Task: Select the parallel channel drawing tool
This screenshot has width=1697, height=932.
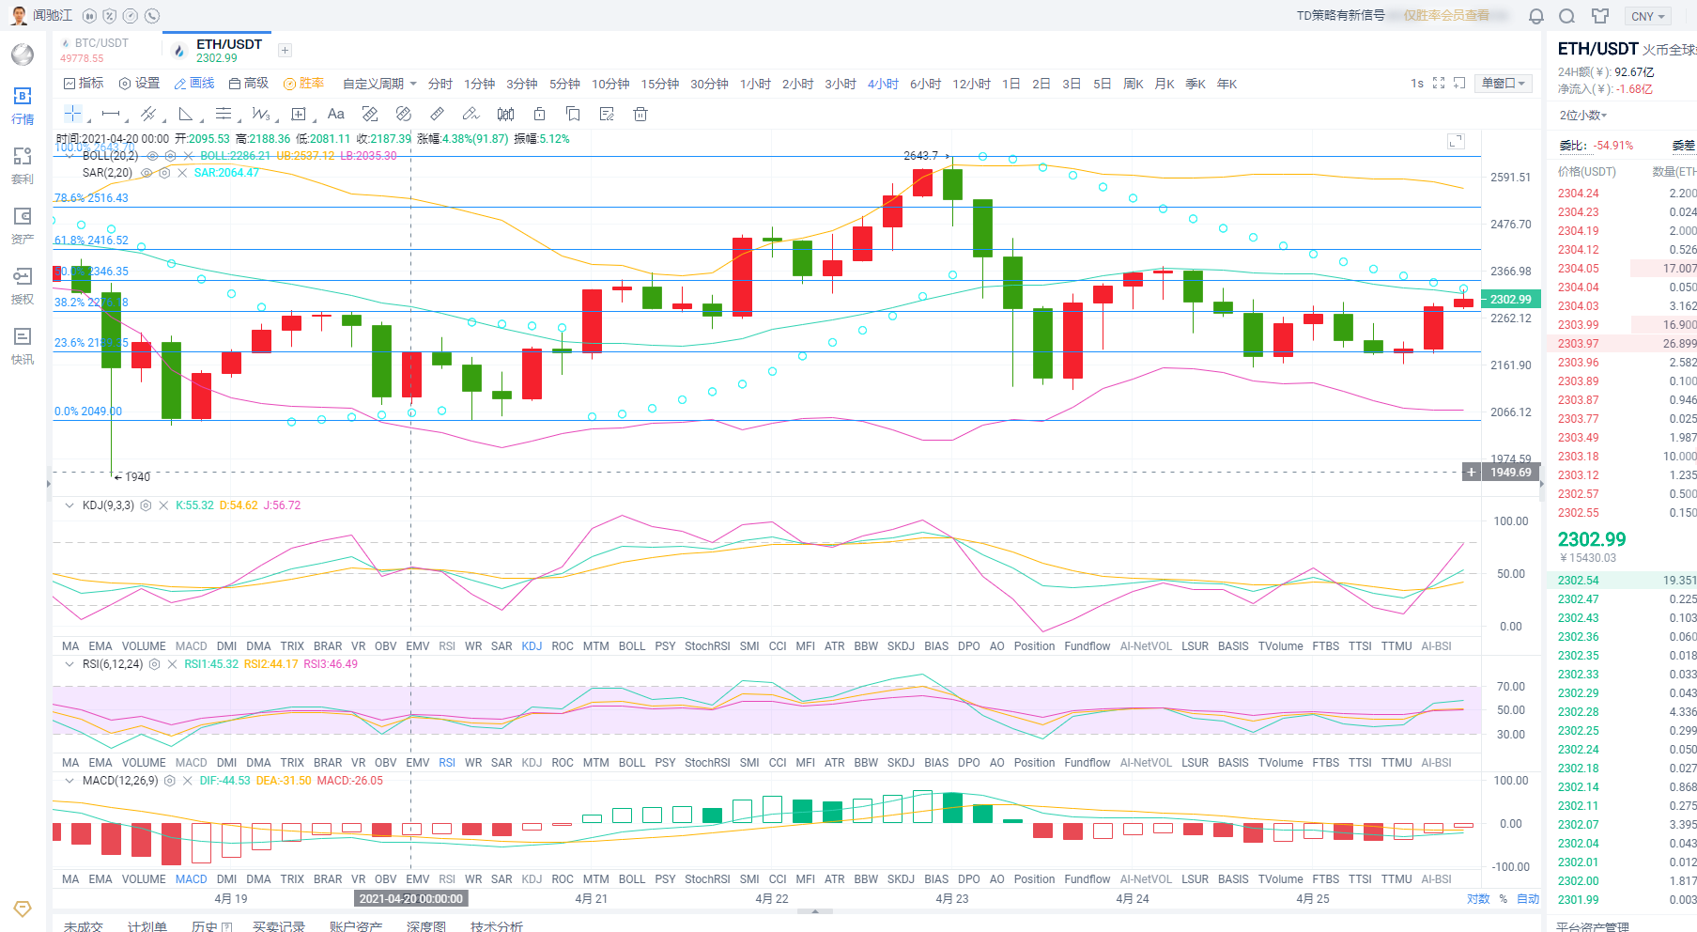Action: [148, 114]
